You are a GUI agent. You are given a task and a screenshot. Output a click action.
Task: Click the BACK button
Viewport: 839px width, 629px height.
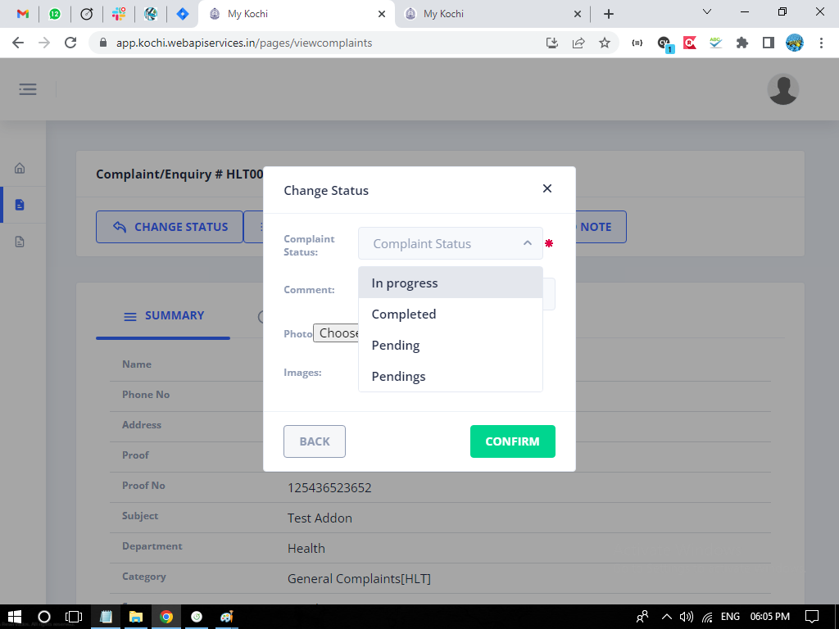314,441
